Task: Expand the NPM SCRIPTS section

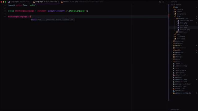Action: point(175,110)
